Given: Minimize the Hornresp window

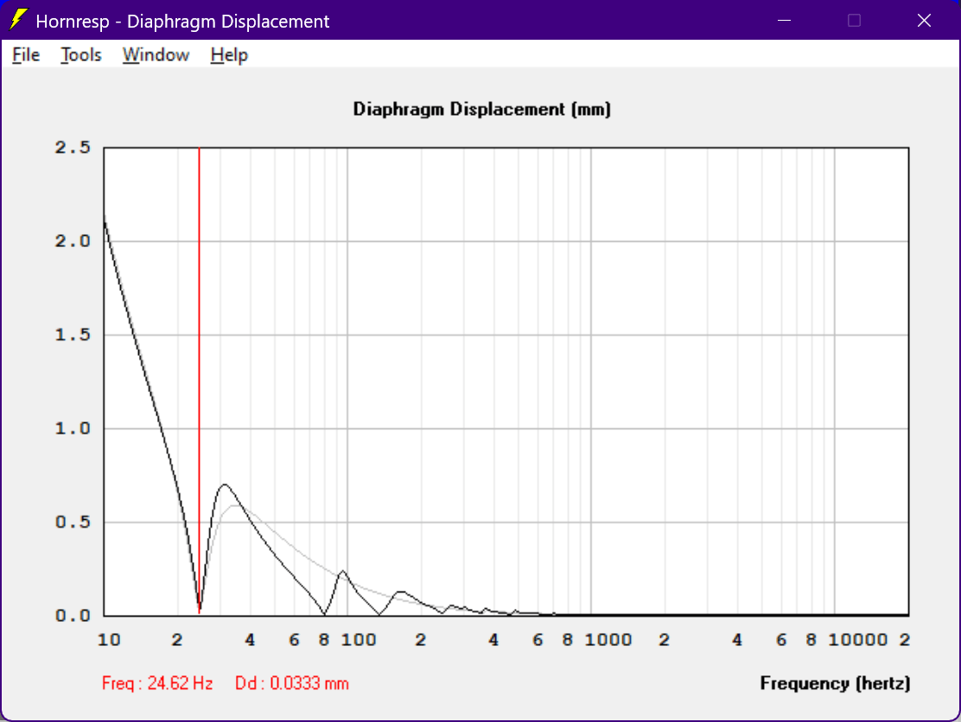Looking at the screenshot, I should [x=784, y=20].
